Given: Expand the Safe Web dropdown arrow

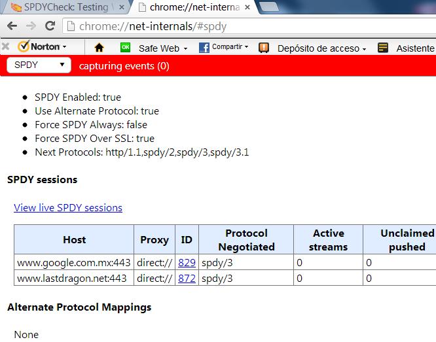Looking at the screenshot, I should [x=186, y=48].
